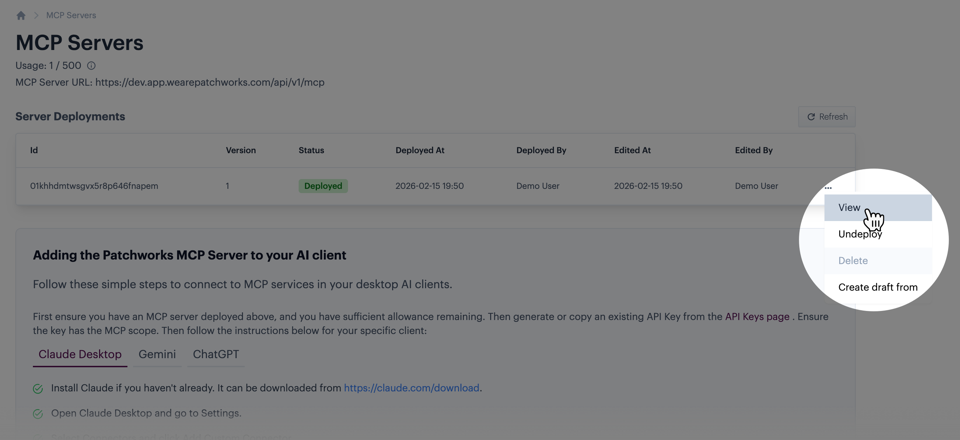The height and width of the screenshot is (440, 960).
Task: Choose Undeploy in the row menu
Action: (860, 234)
